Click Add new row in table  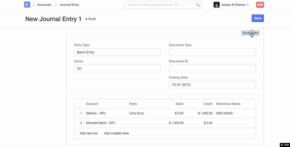89,133
